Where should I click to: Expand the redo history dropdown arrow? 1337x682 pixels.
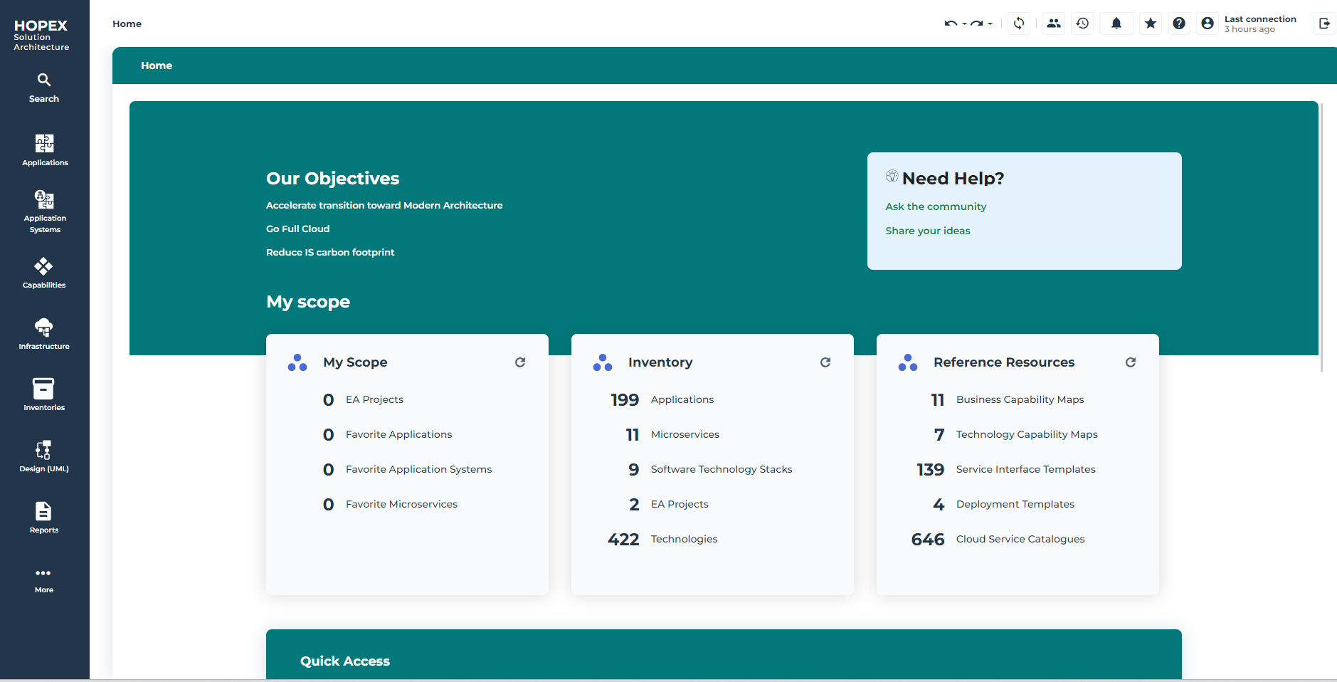tap(990, 24)
